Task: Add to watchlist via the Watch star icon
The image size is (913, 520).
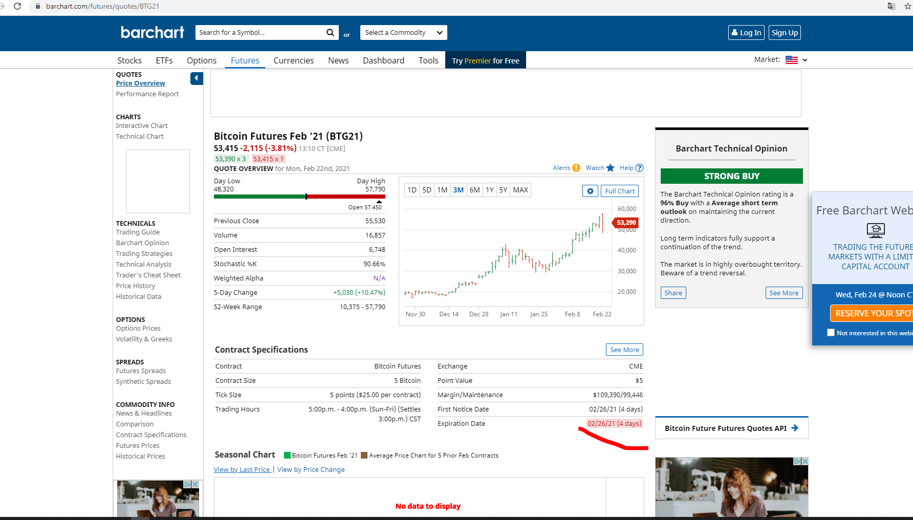Action: [609, 167]
